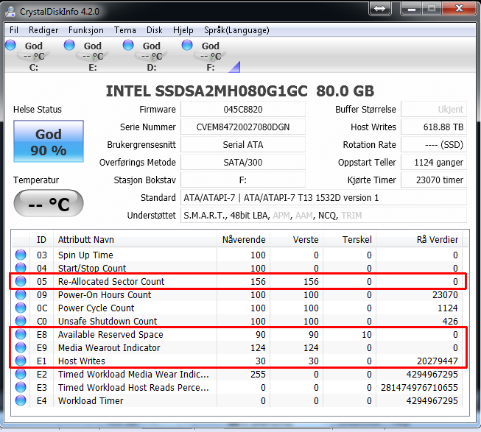Click the Attributt Navn column header
The image size is (481, 432).
(135, 240)
